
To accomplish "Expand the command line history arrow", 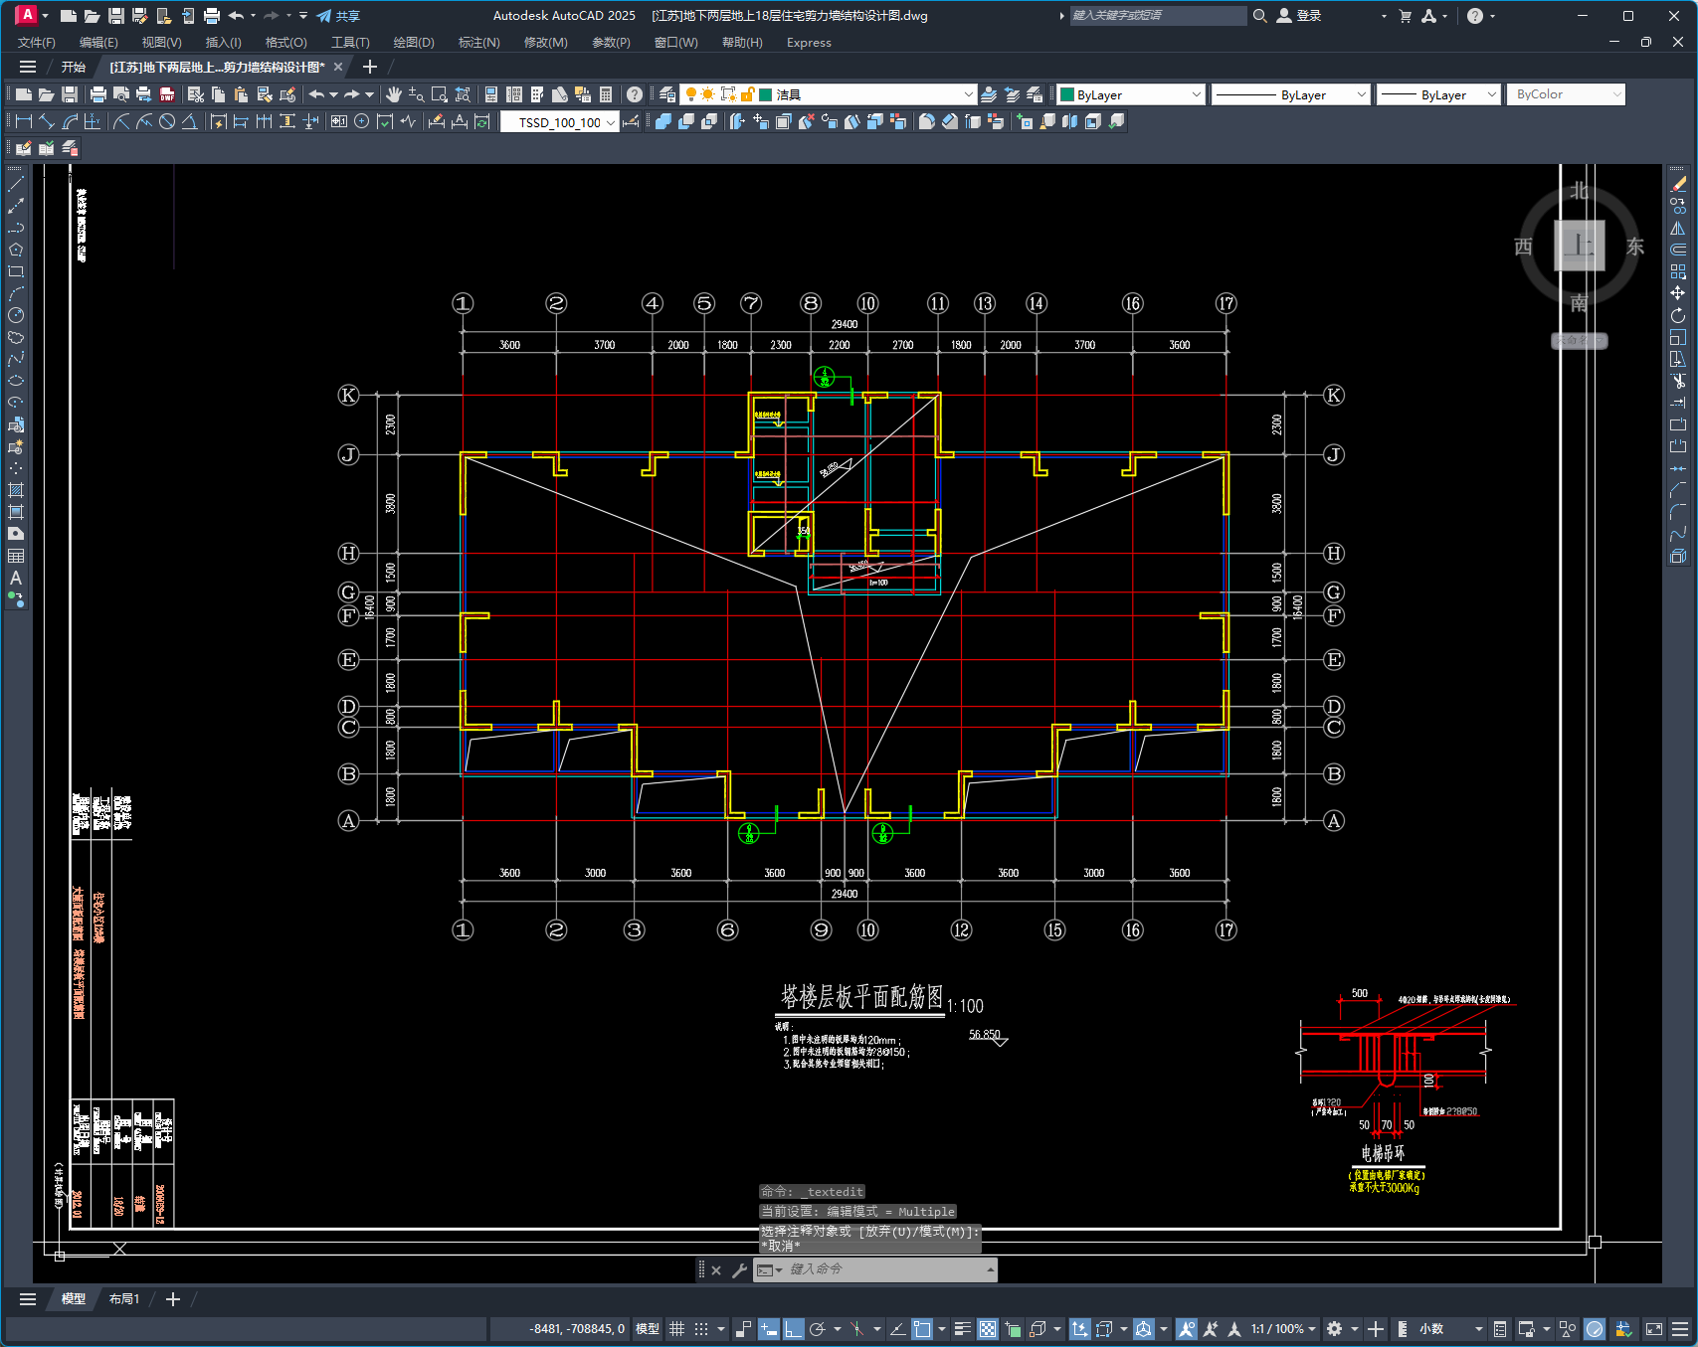I will click(x=990, y=1269).
